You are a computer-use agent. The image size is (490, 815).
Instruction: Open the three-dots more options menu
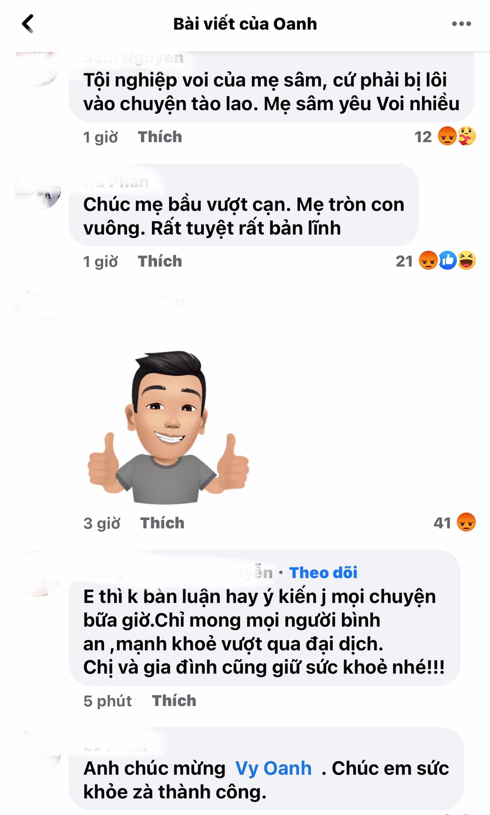pos(461,24)
